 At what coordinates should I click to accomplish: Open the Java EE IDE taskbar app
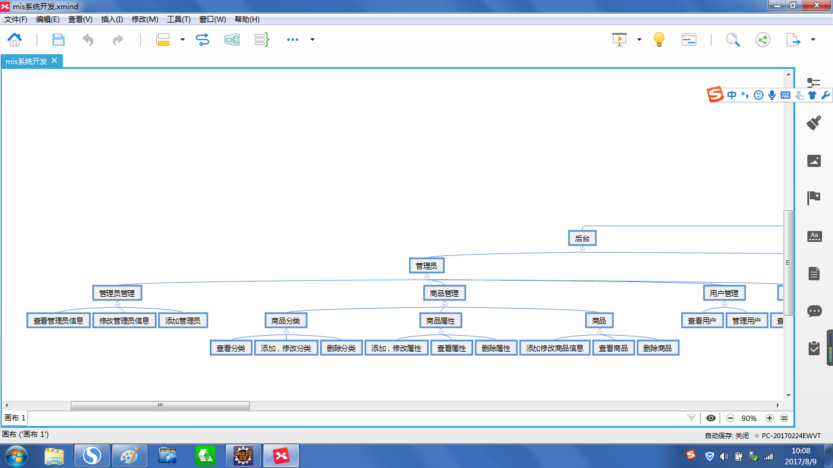tap(243, 456)
